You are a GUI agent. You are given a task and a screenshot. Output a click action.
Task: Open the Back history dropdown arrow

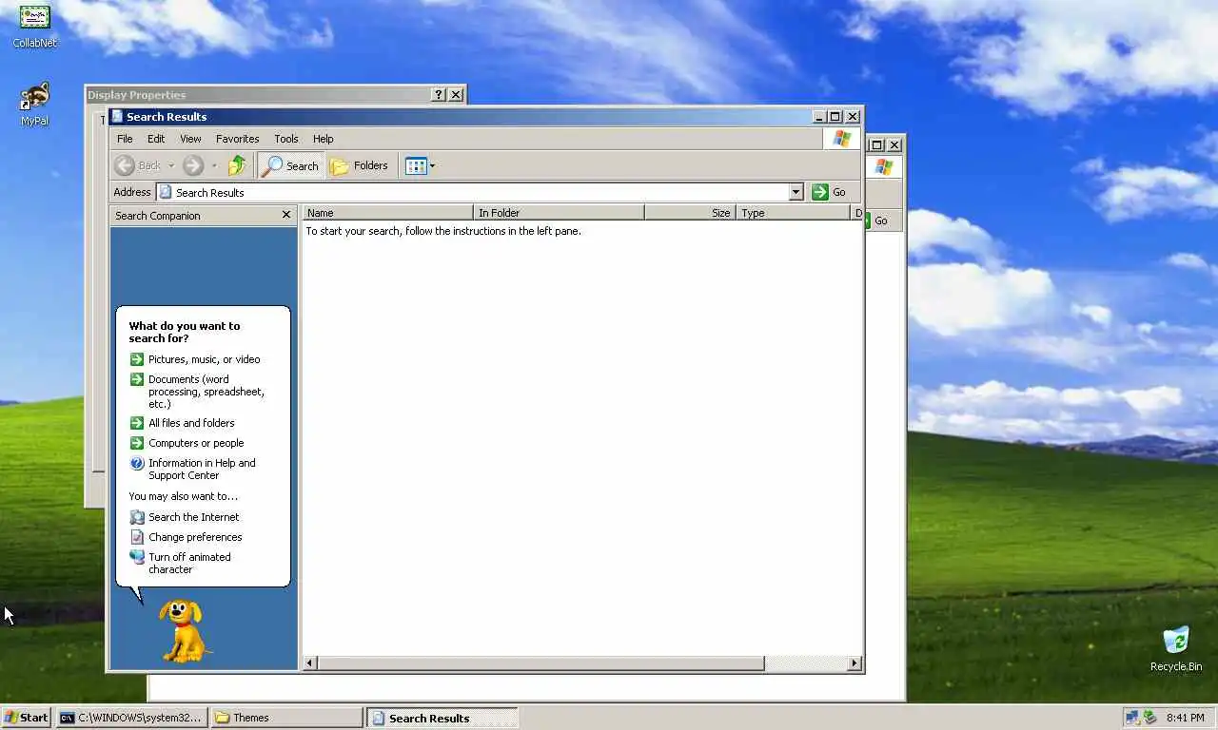pyautogui.click(x=171, y=165)
